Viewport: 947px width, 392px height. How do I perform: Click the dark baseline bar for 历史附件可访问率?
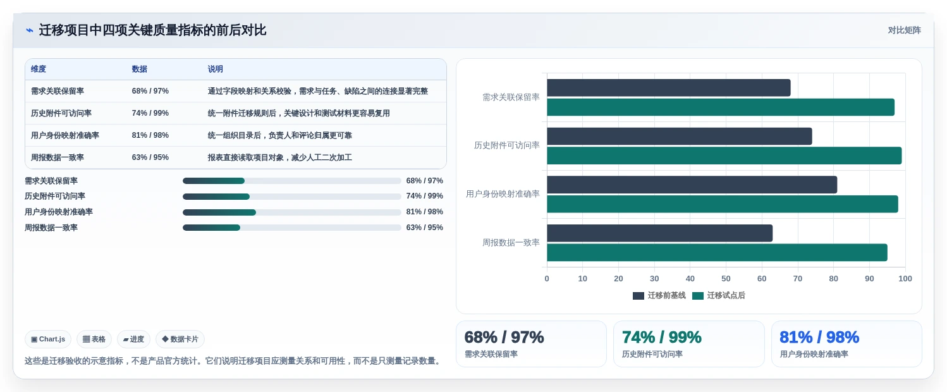680,136
